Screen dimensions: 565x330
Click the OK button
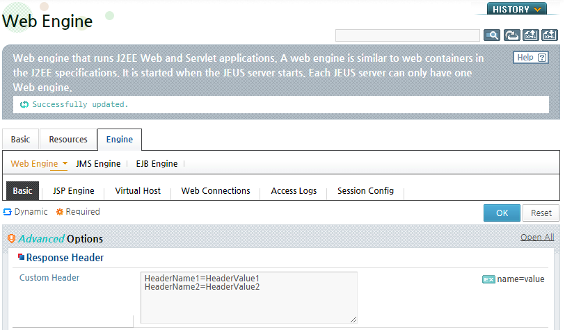(502, 213)
